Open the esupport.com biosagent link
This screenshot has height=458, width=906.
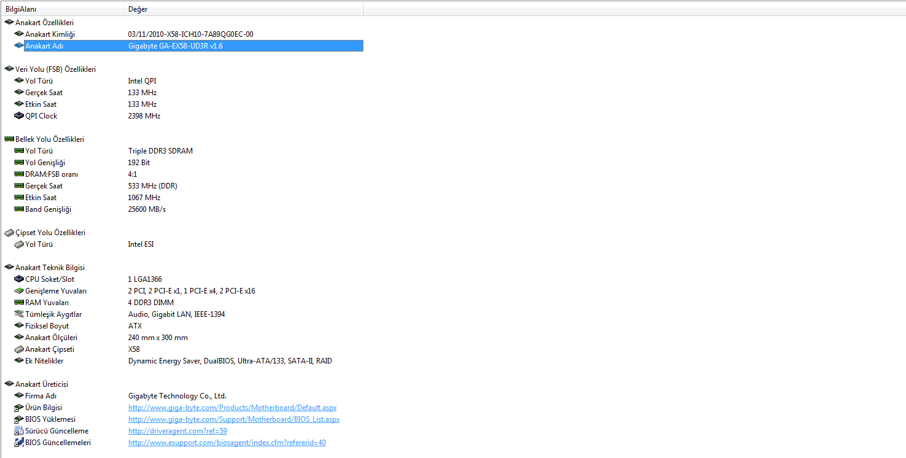pyautogui.click(x=227, y=443)
